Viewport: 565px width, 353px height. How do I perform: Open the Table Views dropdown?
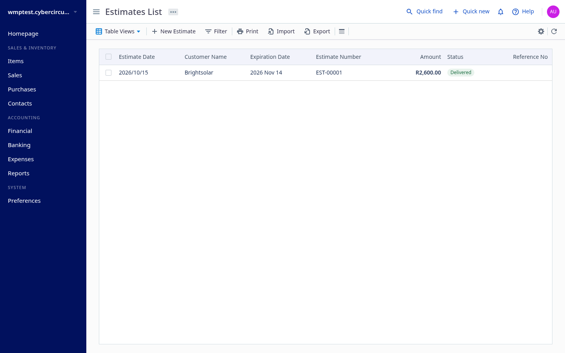(118, 31)
